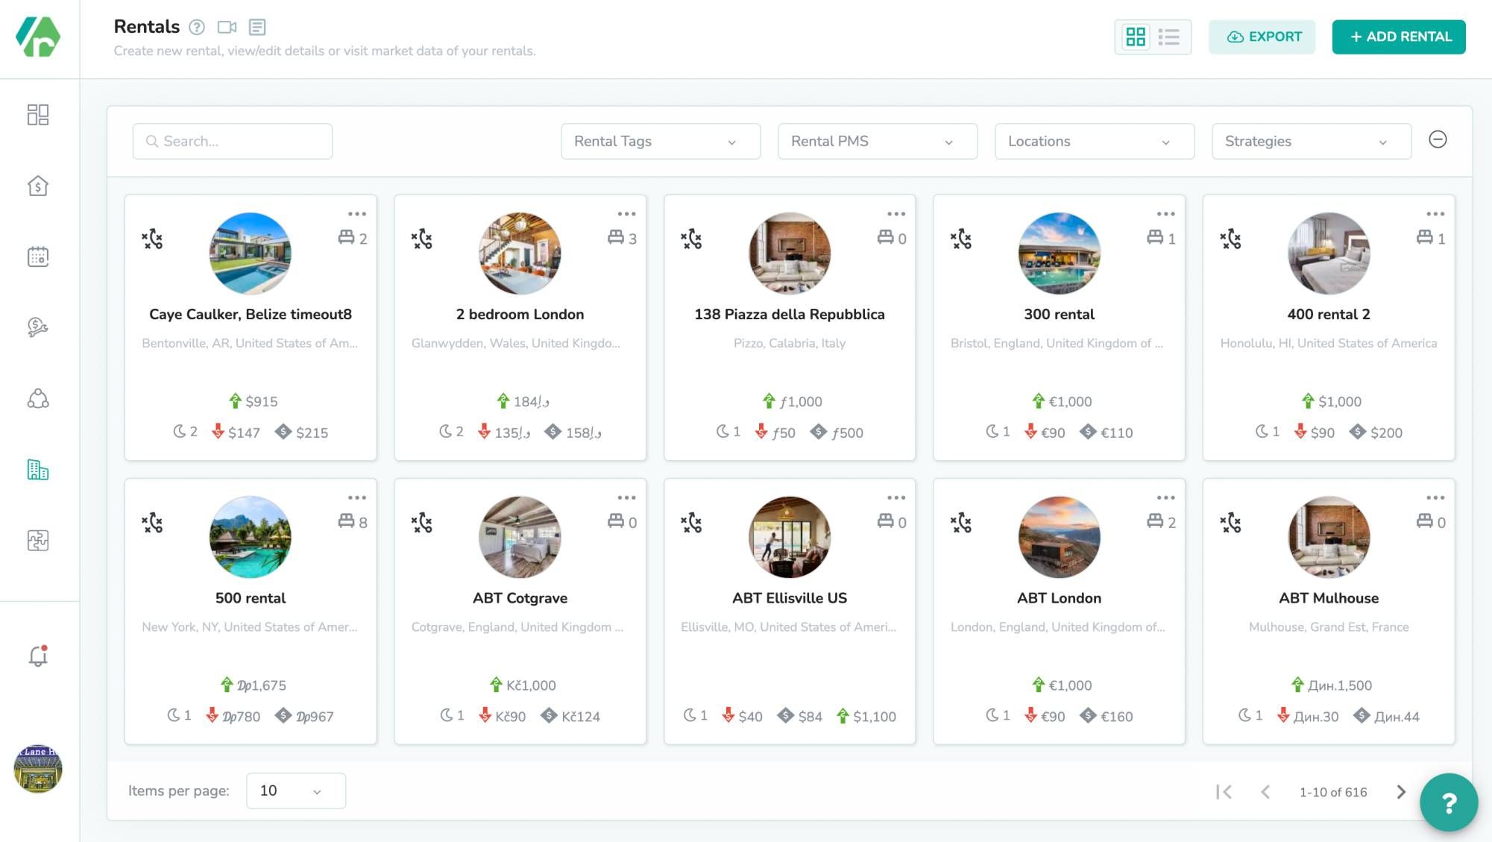Enable grid view layout
Screen dimensions: 1492x842
pyautogui.click(x=1136, y=37)
